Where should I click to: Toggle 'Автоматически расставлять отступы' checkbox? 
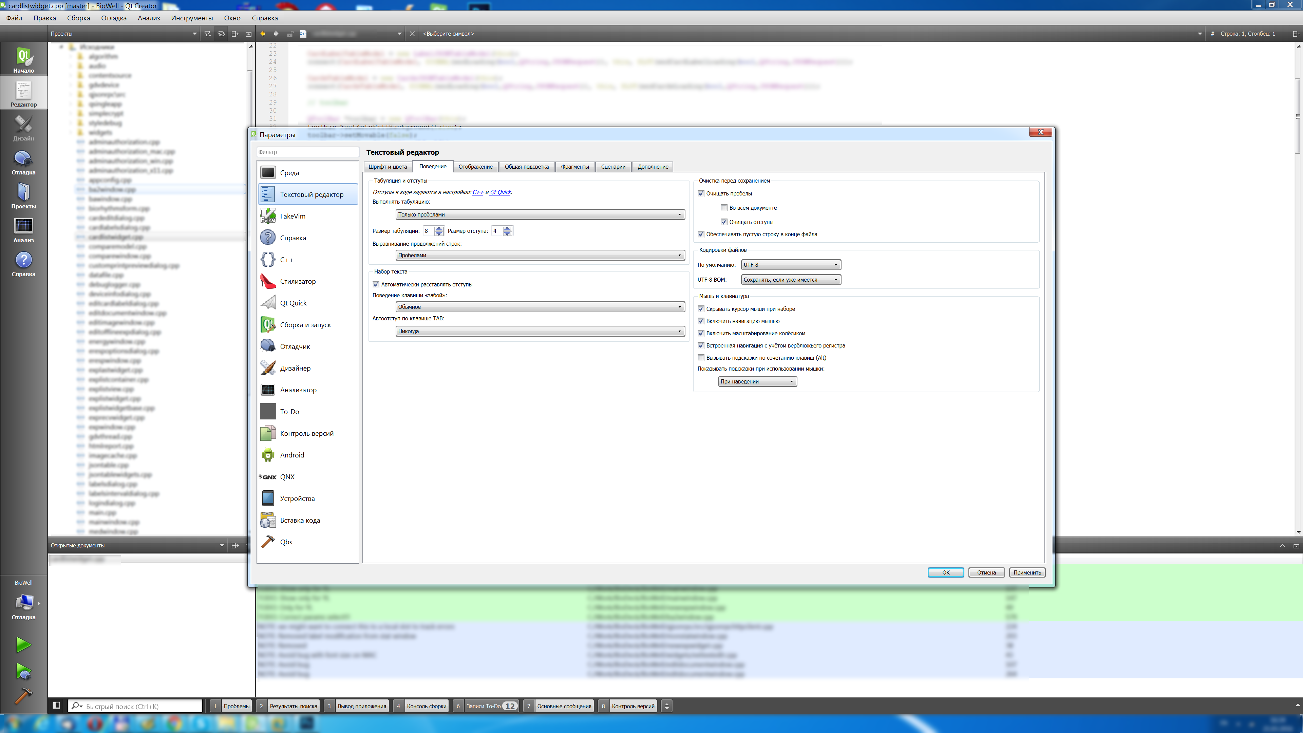376,284
